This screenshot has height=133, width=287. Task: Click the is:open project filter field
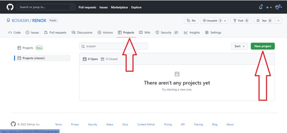coord(114,46)
